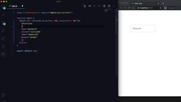Image resolution: width=181 pixels, height=102 pixels.
Task: Select the App.js editor tab
Action: click(x=14, y=6)
